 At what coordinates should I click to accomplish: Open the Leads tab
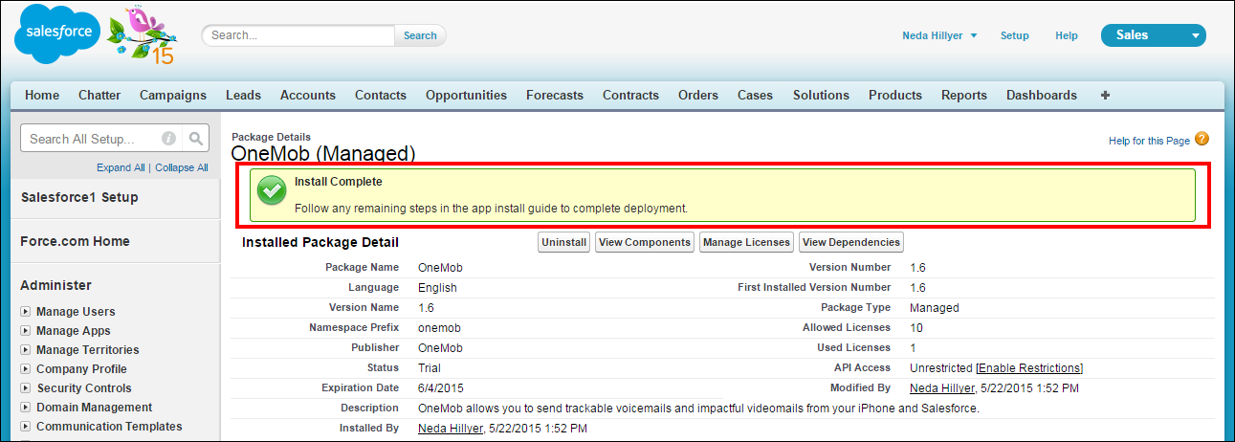click(x=243, y=95)
